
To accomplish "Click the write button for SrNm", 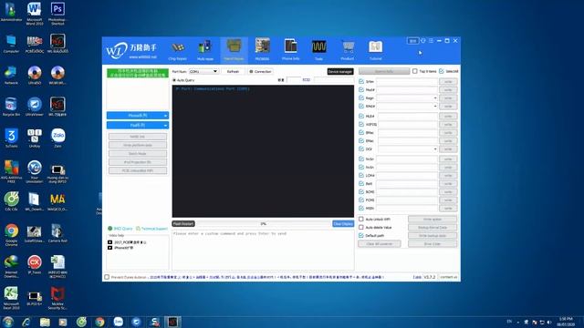I will tap(448, 81).
